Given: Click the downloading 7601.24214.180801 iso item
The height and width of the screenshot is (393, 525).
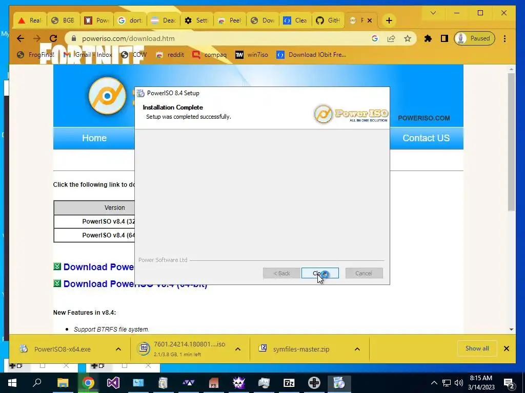Looking at the screenshot, I should click(x=183, y=349).
